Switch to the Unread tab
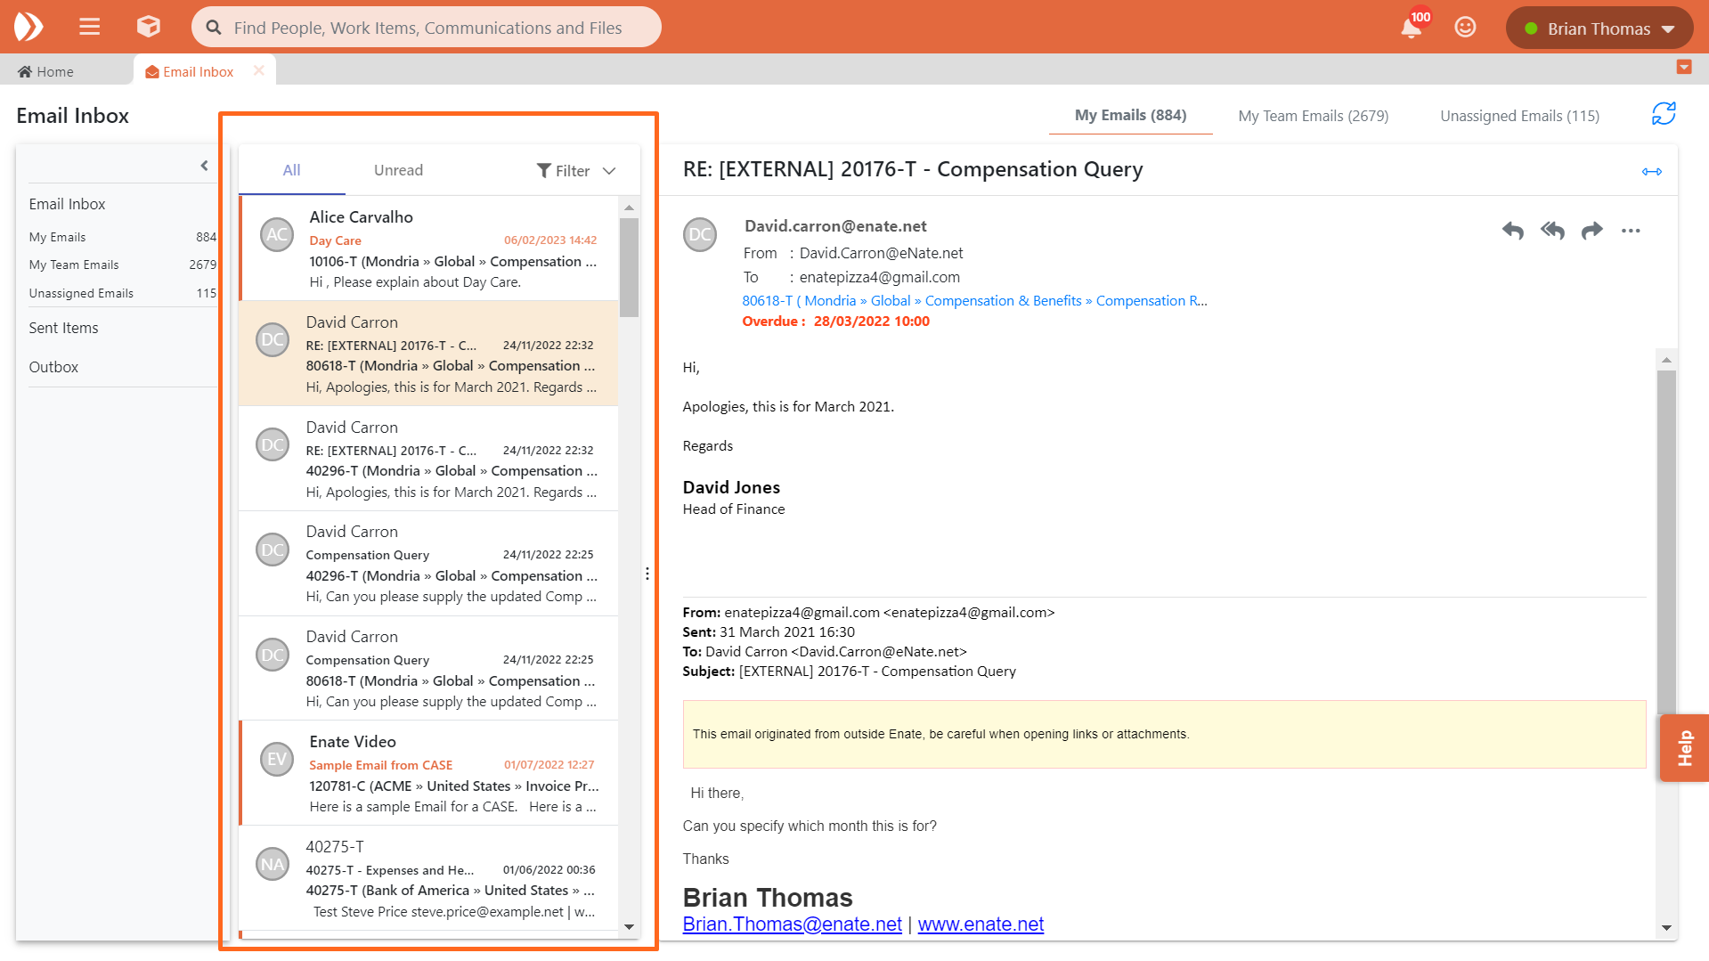This screenshot has height=961, width=1709. coord(398,170)
